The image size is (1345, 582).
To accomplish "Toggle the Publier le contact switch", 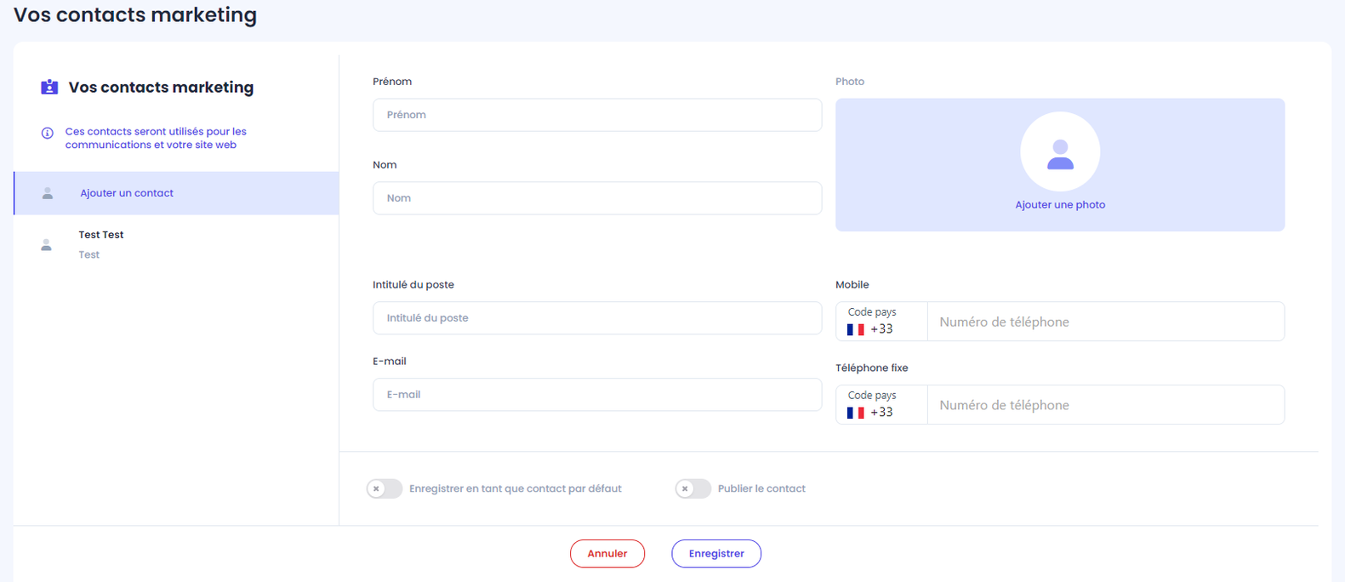I will pos(693,488).
